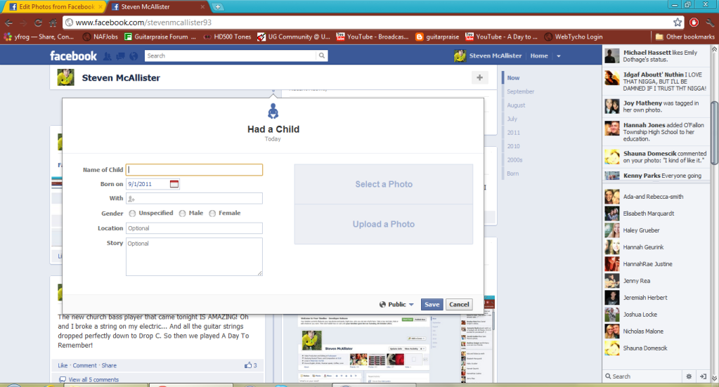Hide the chat sidebar icon
Screen dimensions: 719x387
(703, 376)
